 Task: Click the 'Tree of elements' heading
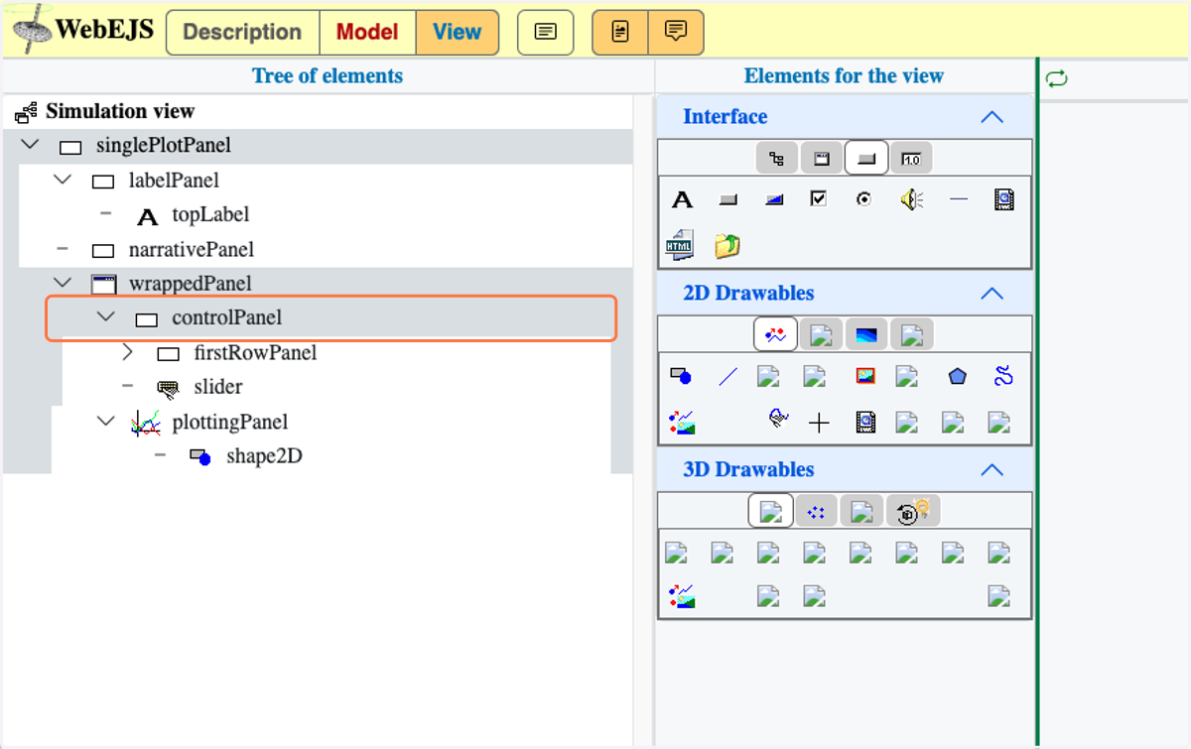pyautogui.click(x=328, y=76)
